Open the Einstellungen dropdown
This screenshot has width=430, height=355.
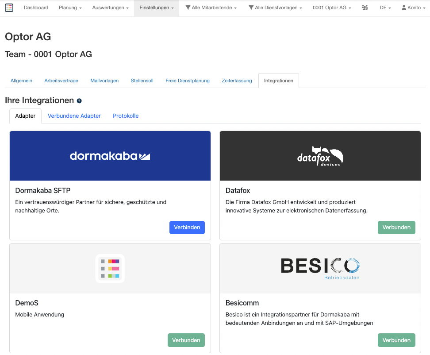click(x=157, y=8)
